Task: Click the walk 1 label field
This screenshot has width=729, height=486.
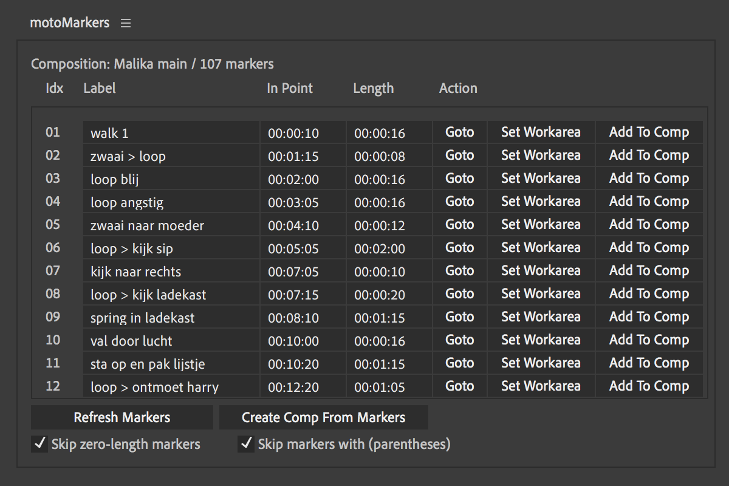Action: pos(171,132)
